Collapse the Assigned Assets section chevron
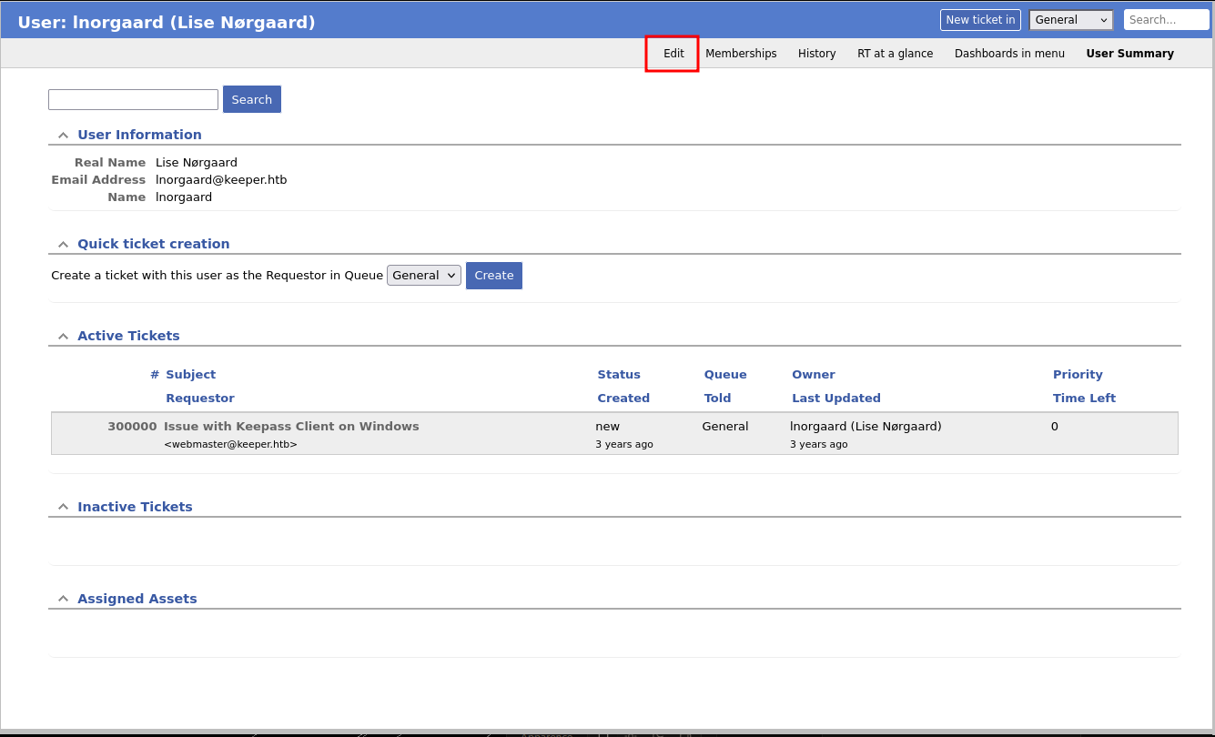This screenshot has width=1215, height=737. [x=63, y=599]
